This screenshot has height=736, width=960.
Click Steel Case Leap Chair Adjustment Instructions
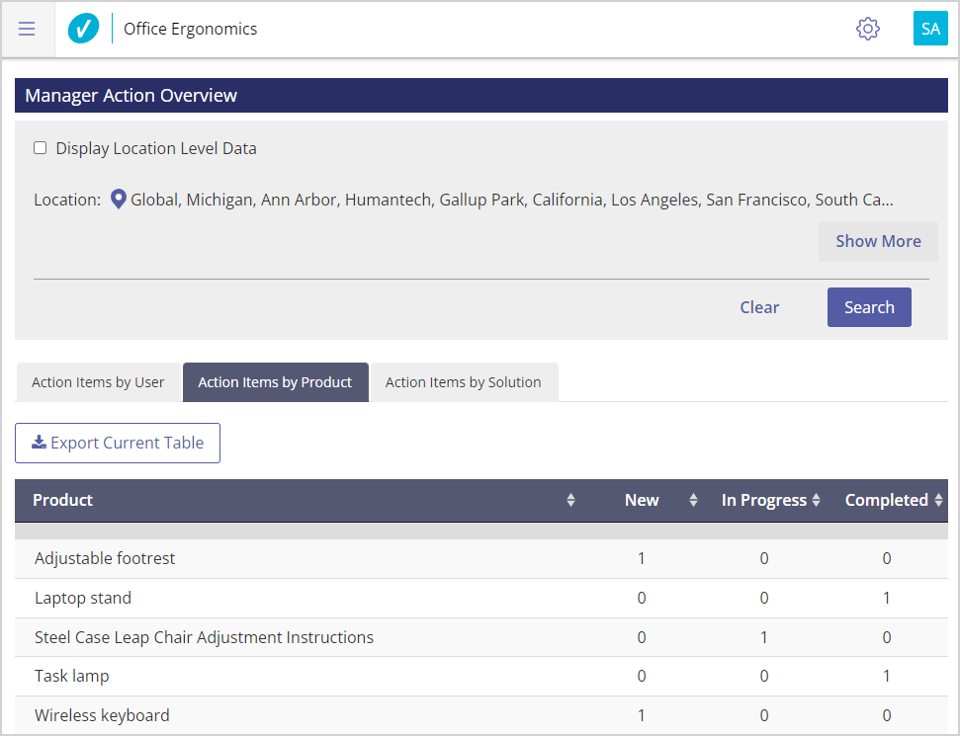204,637
